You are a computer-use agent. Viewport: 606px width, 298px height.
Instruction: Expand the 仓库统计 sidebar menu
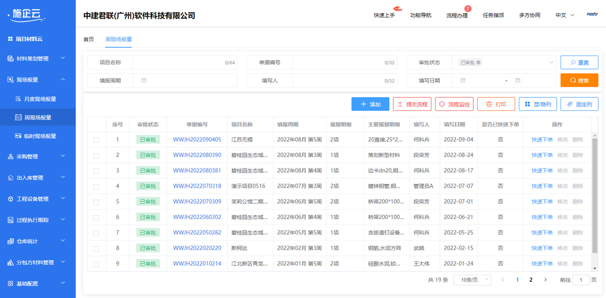(63, 242)
